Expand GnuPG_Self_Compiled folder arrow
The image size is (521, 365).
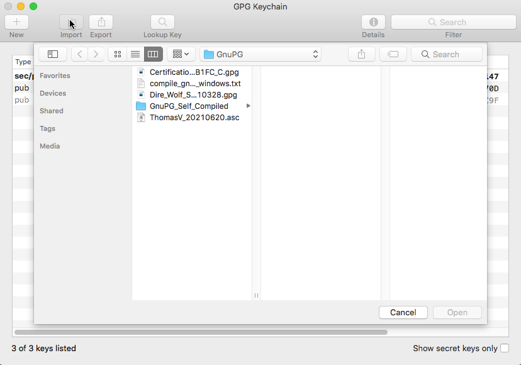pos(248,106)
